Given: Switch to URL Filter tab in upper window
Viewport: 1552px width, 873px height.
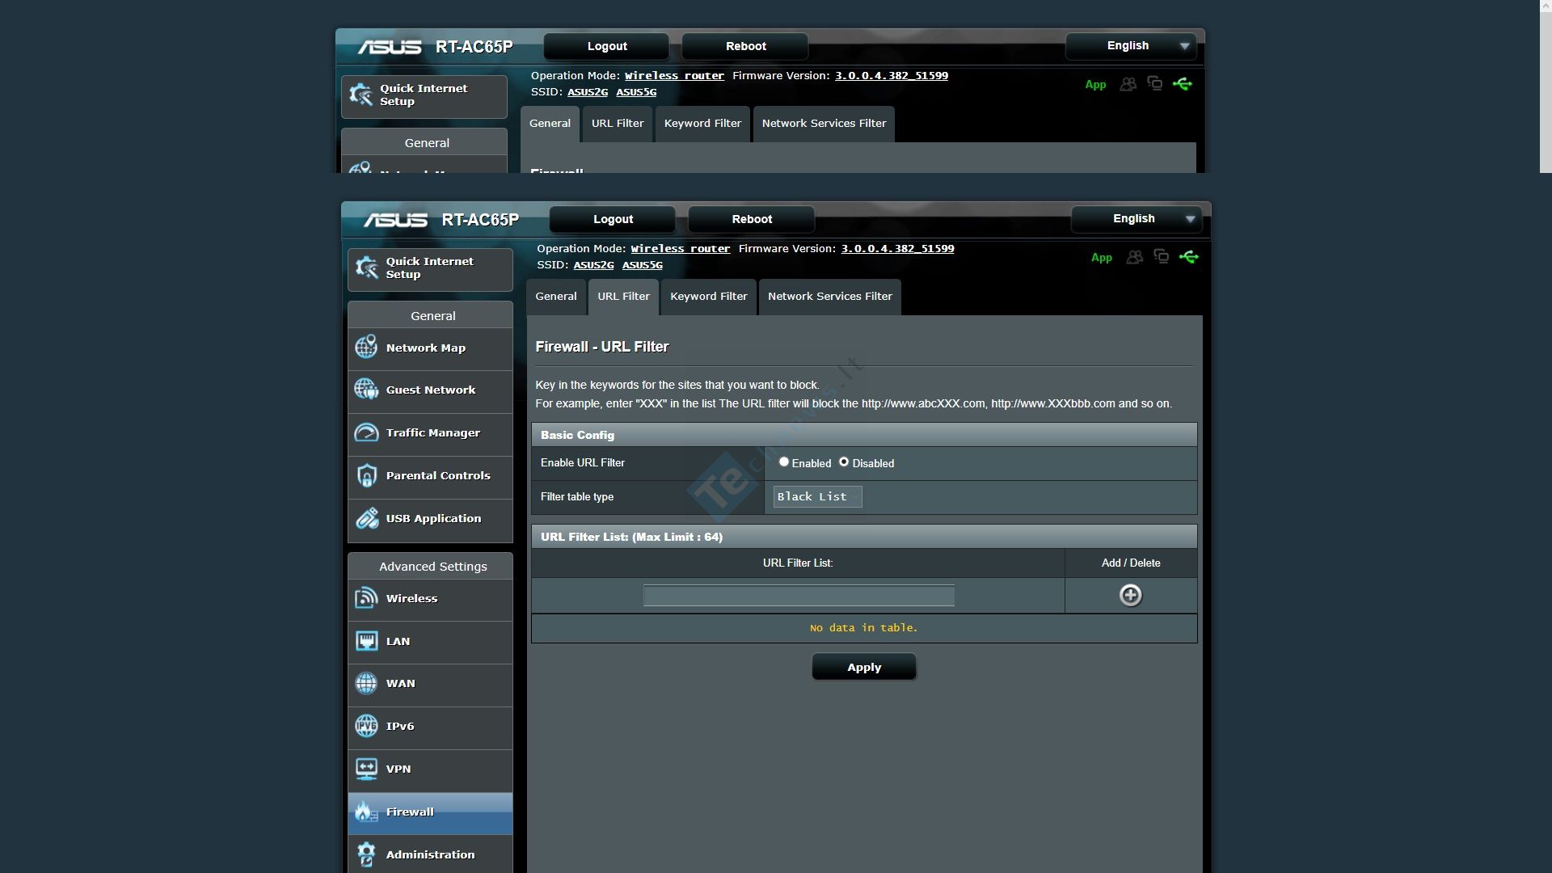Looking at the screenshot, I should (618, 124).
